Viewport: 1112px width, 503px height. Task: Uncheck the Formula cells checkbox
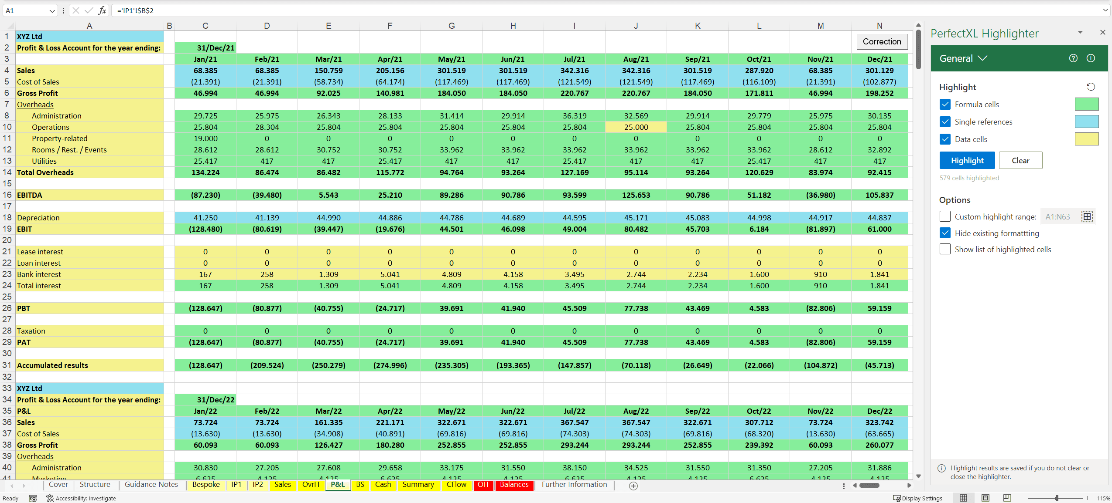(x=945, y=104)
